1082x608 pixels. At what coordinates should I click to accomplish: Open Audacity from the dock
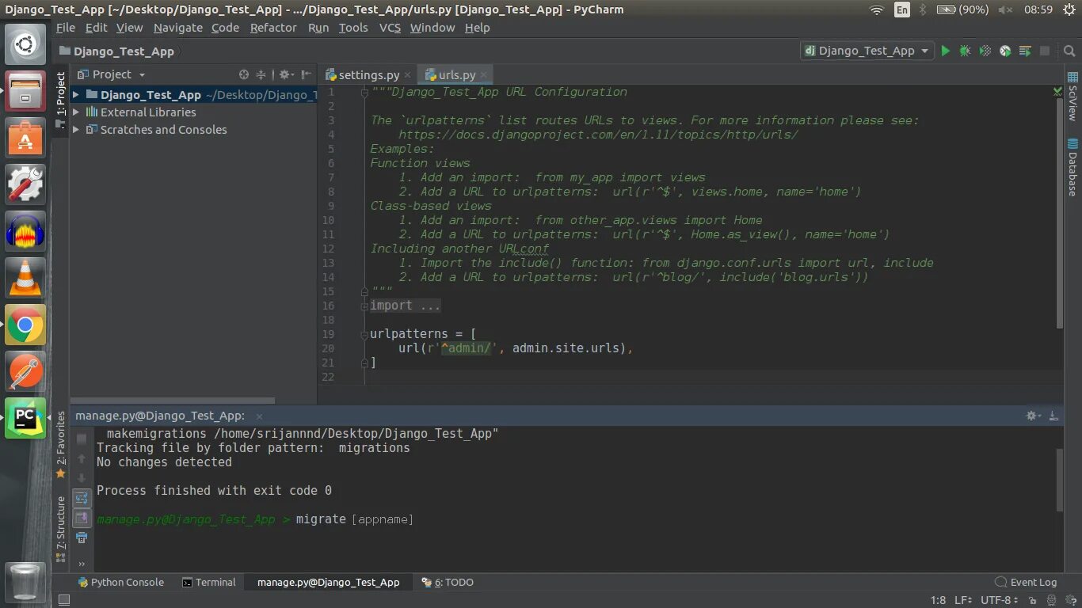(25, 231)
